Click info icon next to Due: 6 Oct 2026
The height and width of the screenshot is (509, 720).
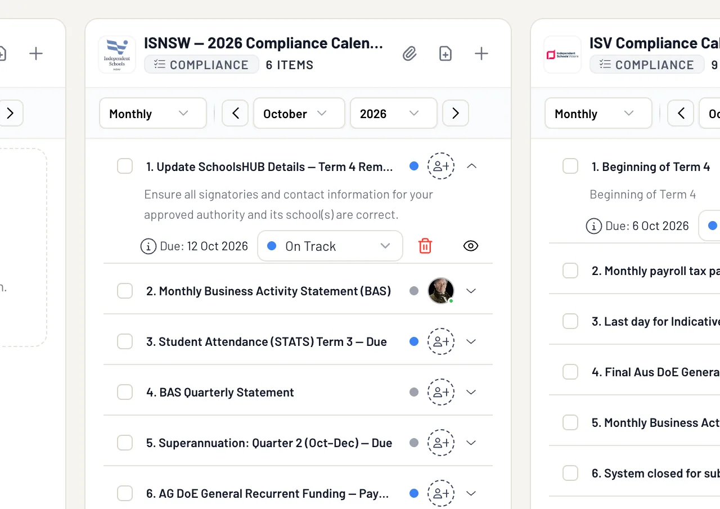593,226
